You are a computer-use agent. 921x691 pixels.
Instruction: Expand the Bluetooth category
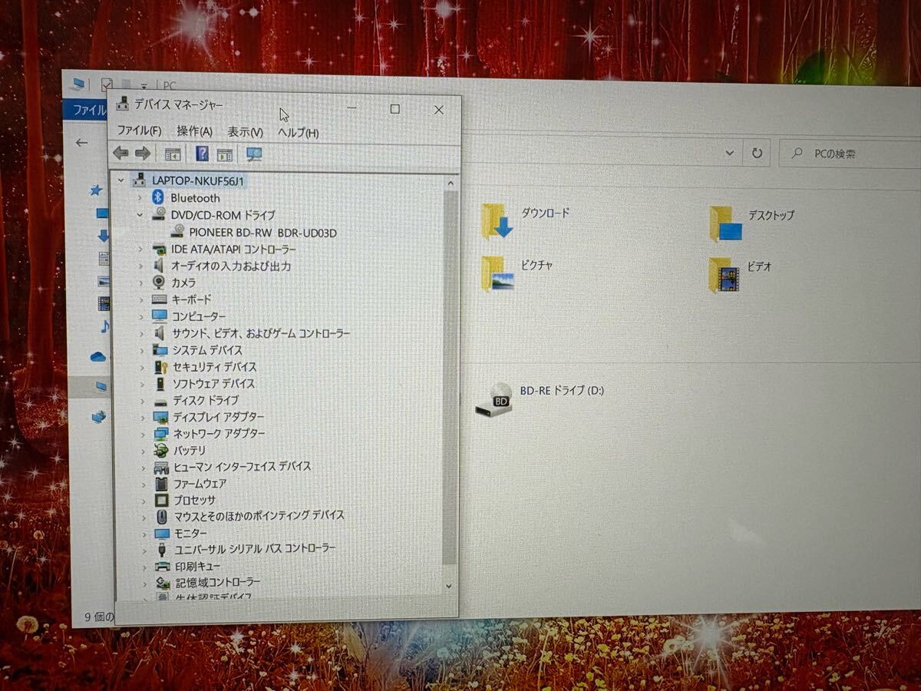(139, 198)
